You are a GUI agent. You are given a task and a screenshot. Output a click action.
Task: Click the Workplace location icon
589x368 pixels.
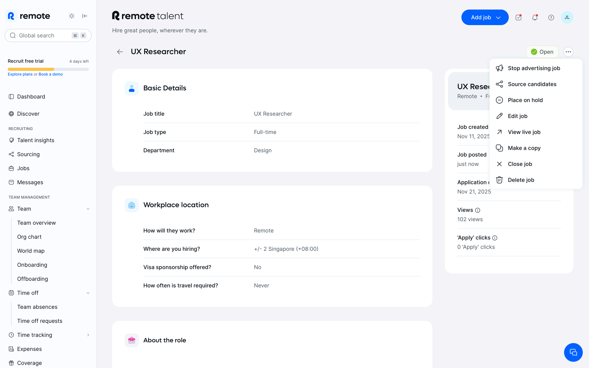[x=132, y=205]
